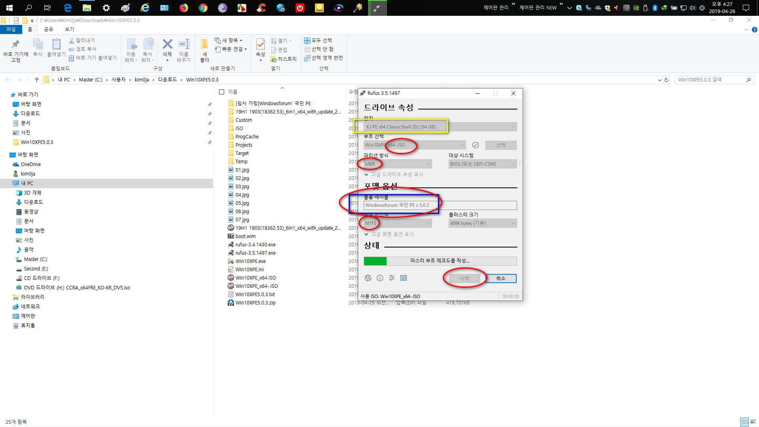The image size is (759, 427).
Task: Click the kim0ja breadcrumb in address bar
Action: tap(142, 79)
